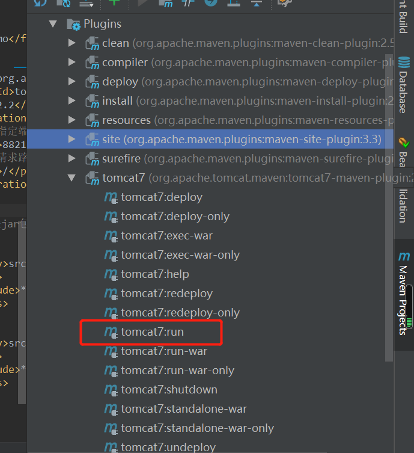
Task: Click the green plus Add Maven Projects icon
Action: 114,2
